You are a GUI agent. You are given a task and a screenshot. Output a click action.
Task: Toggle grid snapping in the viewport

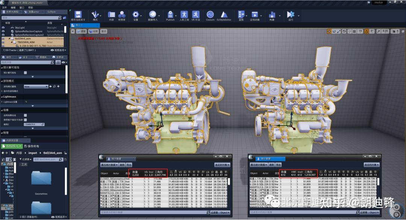[x=355, y=31]
